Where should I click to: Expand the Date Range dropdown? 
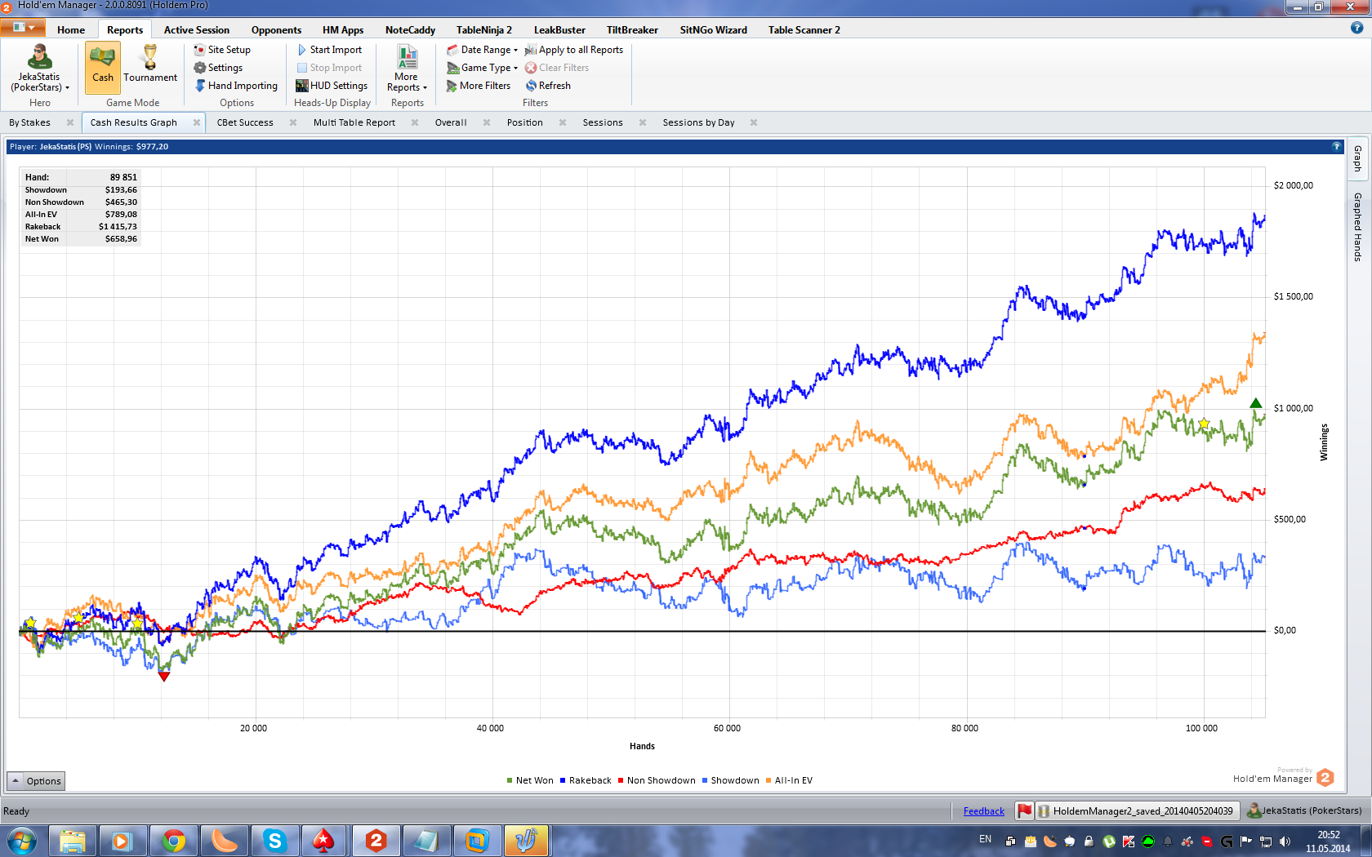click(483, 50)
